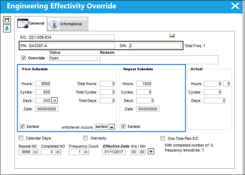The image size is (245, 175).
Task: Click the 'frequency should be: 1' text
Action: [x=184, y=150]
